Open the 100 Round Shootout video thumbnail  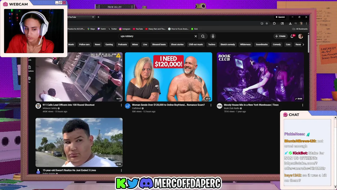79,77
